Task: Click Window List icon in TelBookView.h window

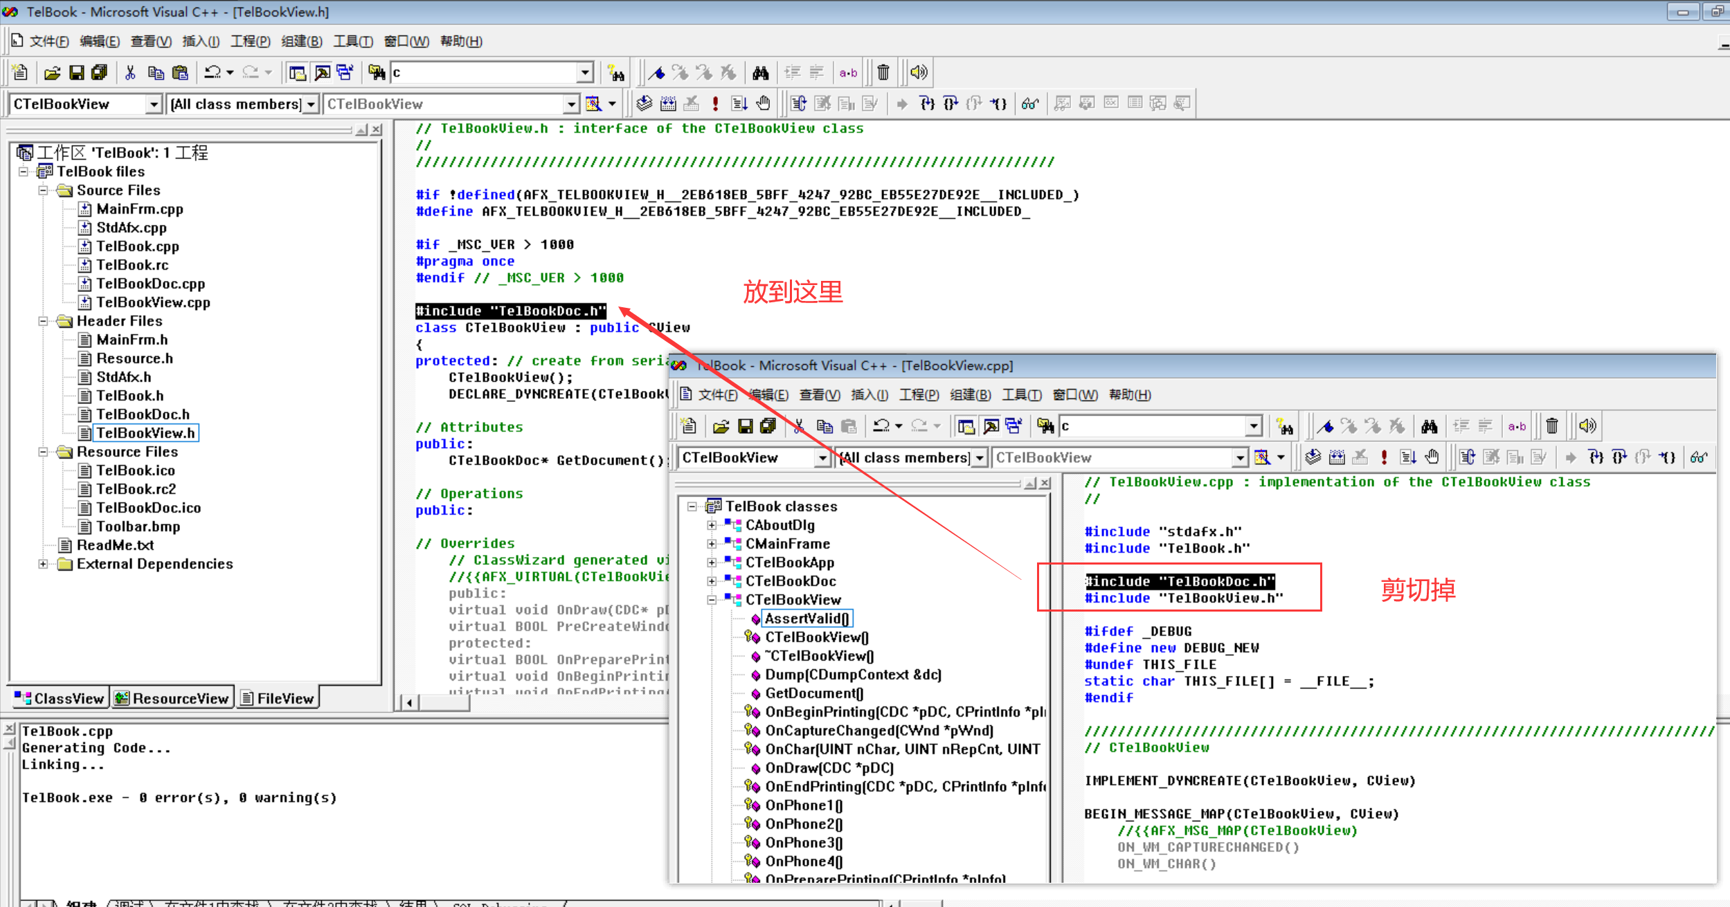Action: (x=345, y=72)
